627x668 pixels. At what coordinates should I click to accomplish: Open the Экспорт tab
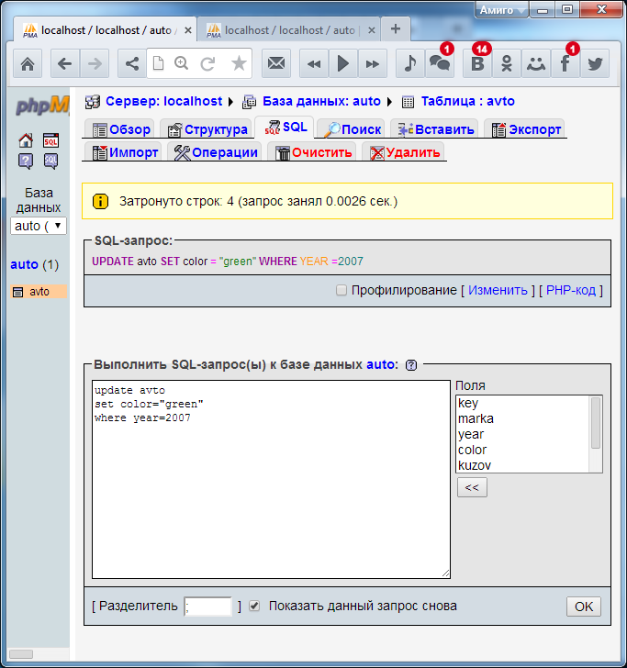[526, 129]
